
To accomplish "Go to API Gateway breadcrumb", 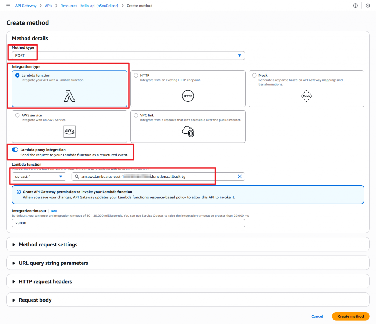I will click(26, 6).
